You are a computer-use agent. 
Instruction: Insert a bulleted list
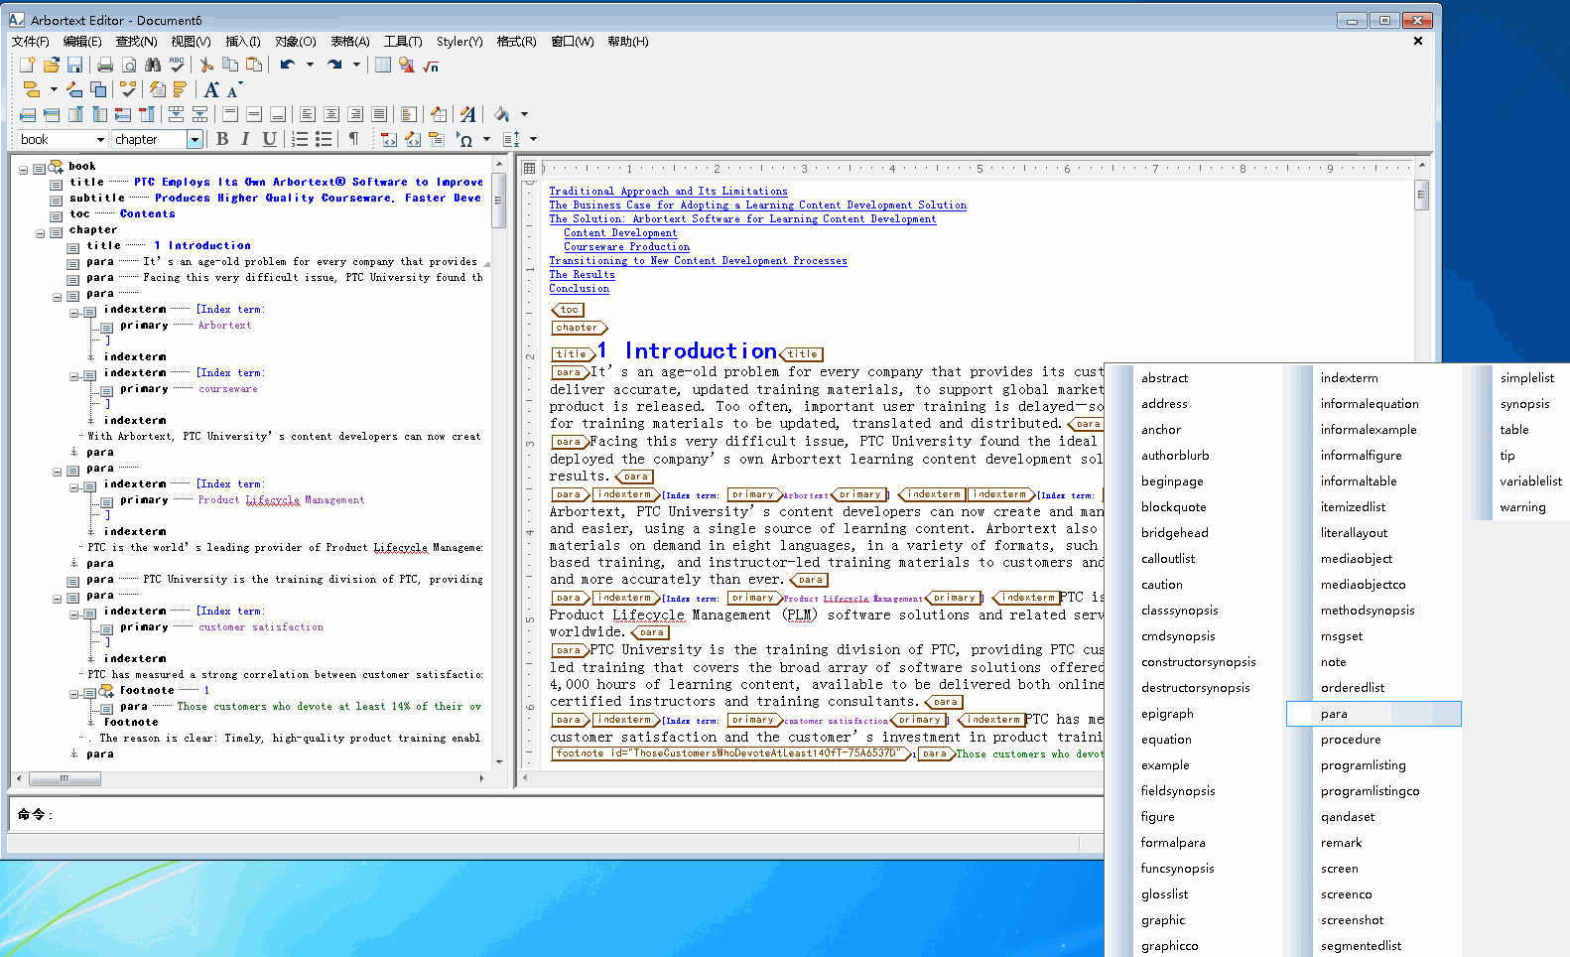click(324, 139)
